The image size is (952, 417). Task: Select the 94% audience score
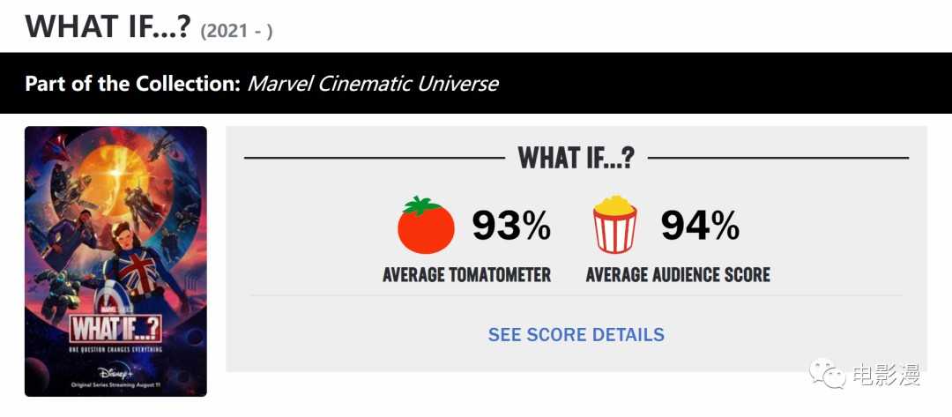700,225
